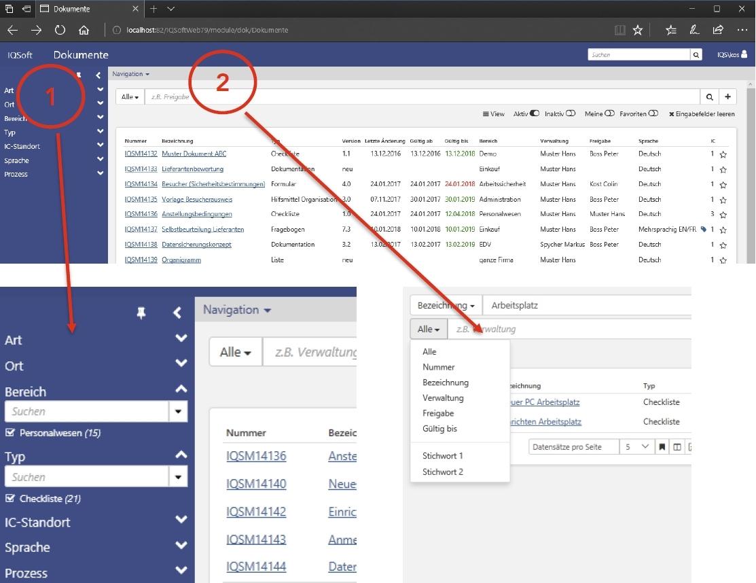This screenshot has height=583, width=756.
Task: Expand Ort in the enlarged sidebar
Action: 181,363
